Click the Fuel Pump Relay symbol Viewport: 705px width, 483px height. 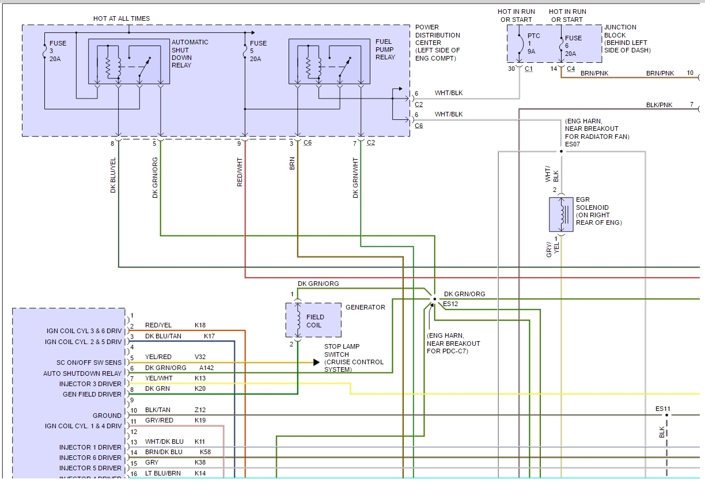329,62
